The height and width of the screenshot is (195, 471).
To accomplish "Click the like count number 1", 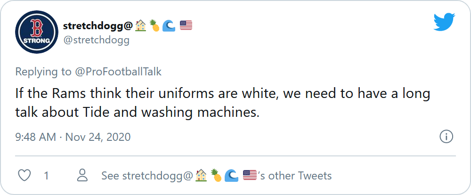I will pyautogui.click(x=46, y=176).
